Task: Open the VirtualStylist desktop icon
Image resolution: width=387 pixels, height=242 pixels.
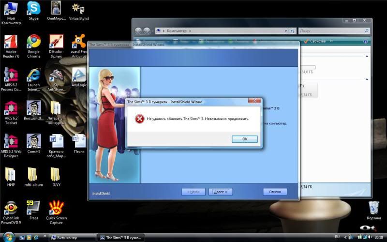Action: click(x=79, y=11)
